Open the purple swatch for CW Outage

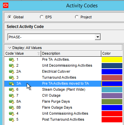pyautogui.click(x=112, y=96)
